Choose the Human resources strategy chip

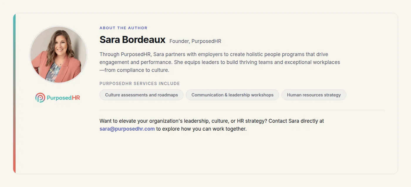pos(314,95)
